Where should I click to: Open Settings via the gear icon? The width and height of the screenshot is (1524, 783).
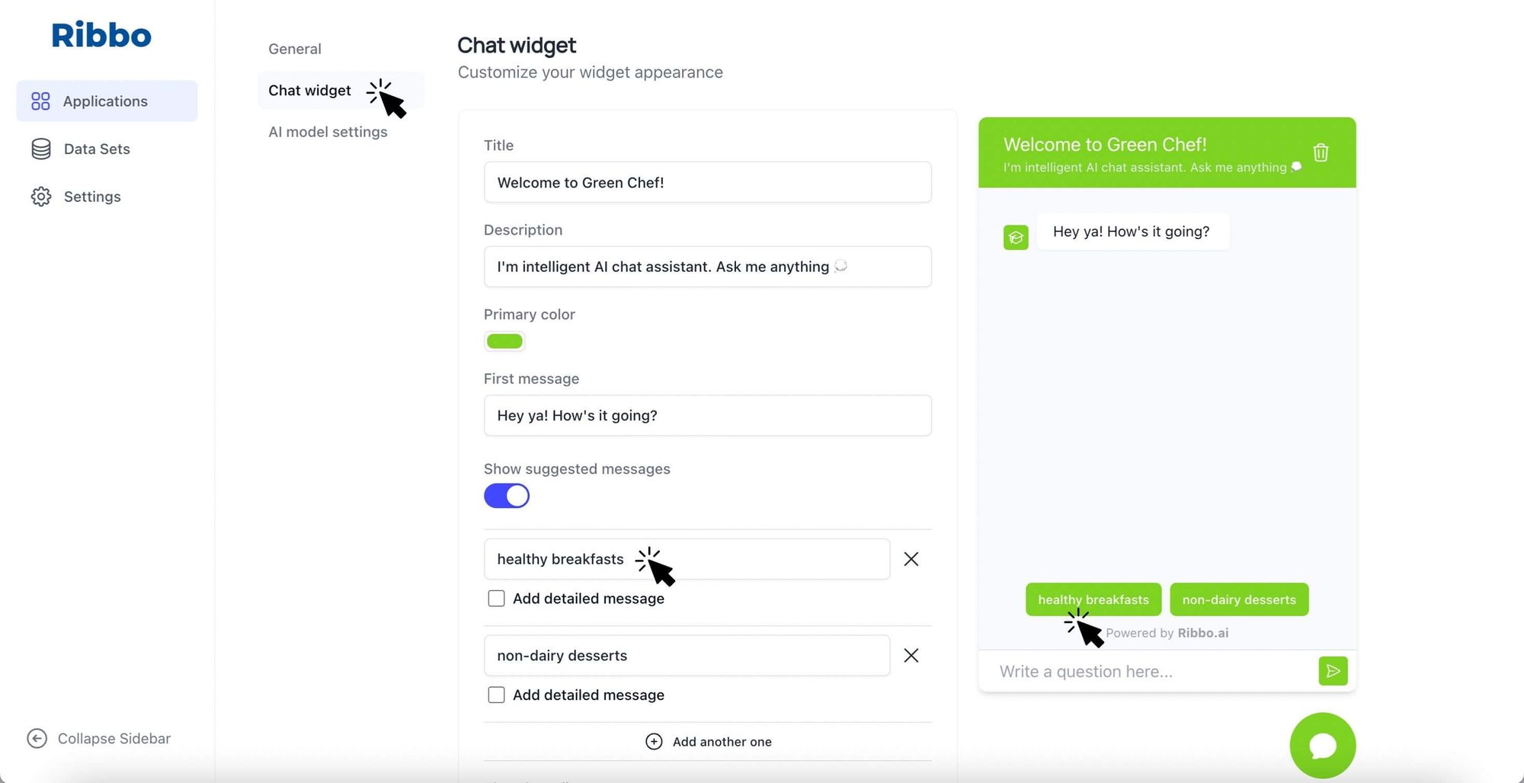(40, 197)
